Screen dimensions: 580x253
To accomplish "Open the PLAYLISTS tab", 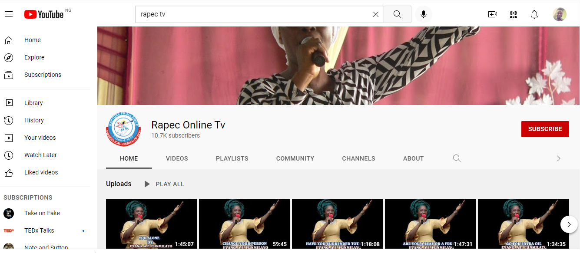I will click(232, 158).
